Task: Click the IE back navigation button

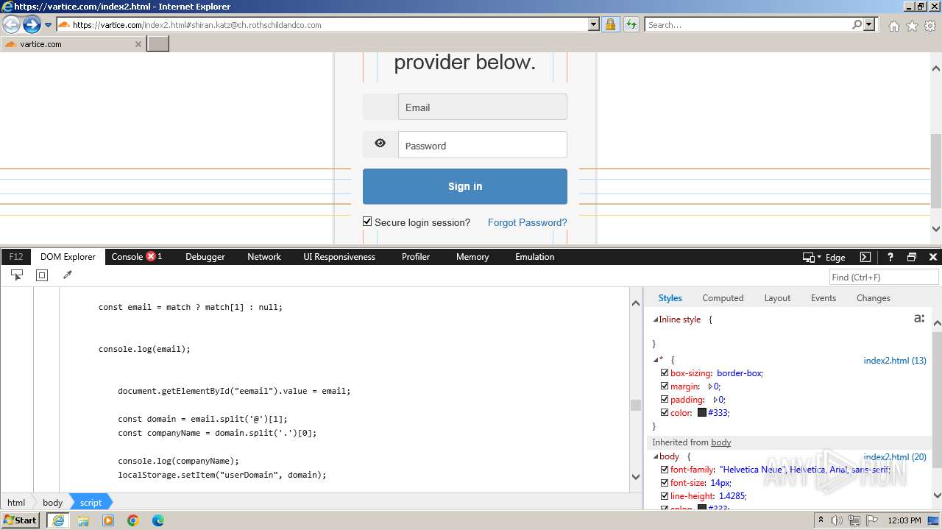Action: coord(11,25)
